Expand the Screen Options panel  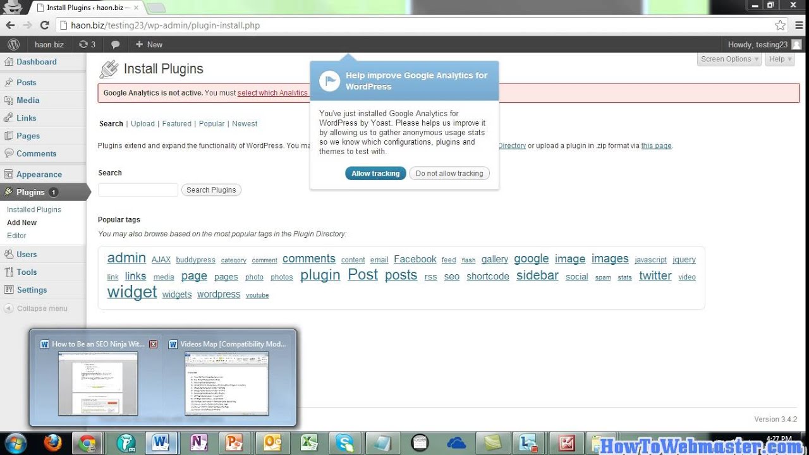729,59
